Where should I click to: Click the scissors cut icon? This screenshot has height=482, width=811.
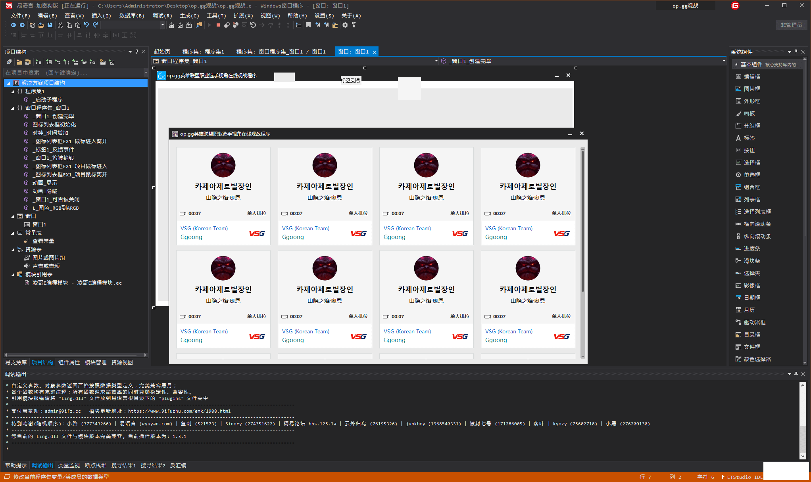point(60,25)
